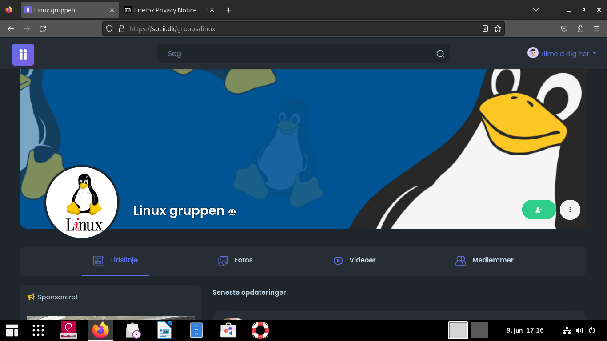Screen dimensions: 607x341
Task: Open the three-dot group options menu
Action: click(570, 210)
